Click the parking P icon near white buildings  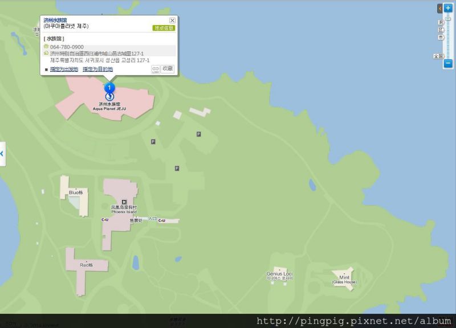[x=198, y=134]
